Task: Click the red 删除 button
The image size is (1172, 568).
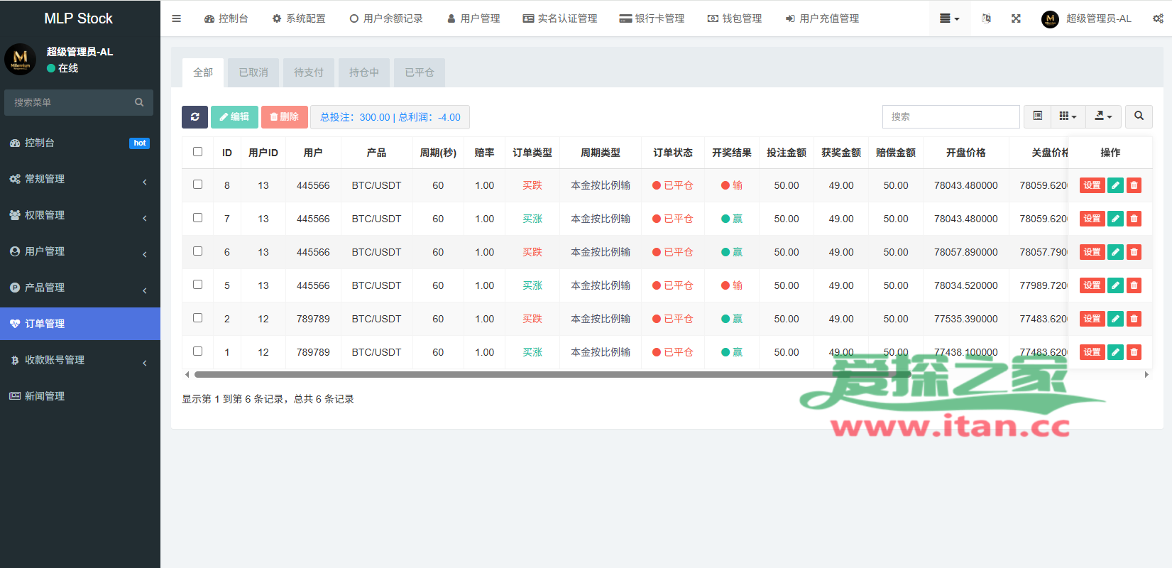Action: [x=284, y=117]
